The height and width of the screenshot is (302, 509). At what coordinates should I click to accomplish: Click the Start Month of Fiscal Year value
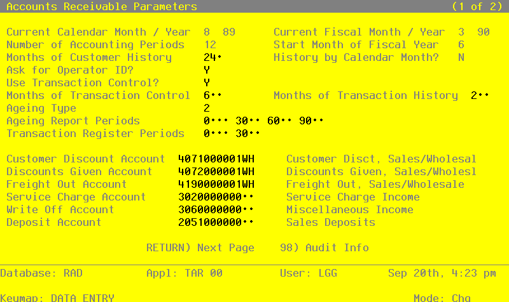(461, 44)
